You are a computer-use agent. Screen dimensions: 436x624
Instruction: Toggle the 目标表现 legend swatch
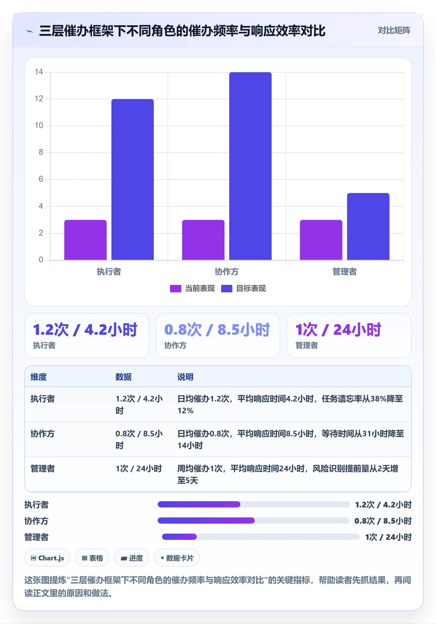click(x=226, y=289)
